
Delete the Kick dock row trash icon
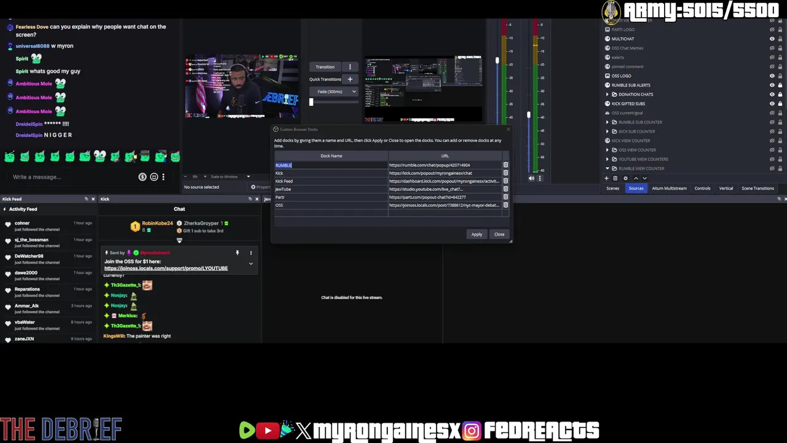tap(505, 173)
